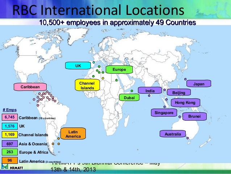The width and height of the screenshot is (231, 174).
Task: Click the orange dot beside Latin America label
Action: [x=59, y=138]
